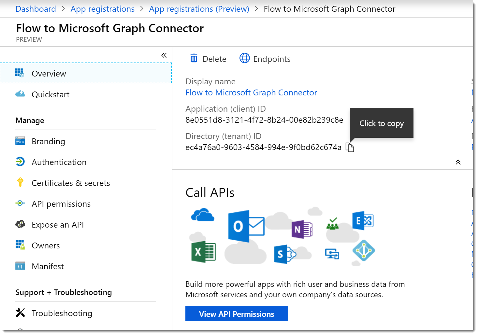Click the Certificates & secrets key icon

(x=20, y=182)
